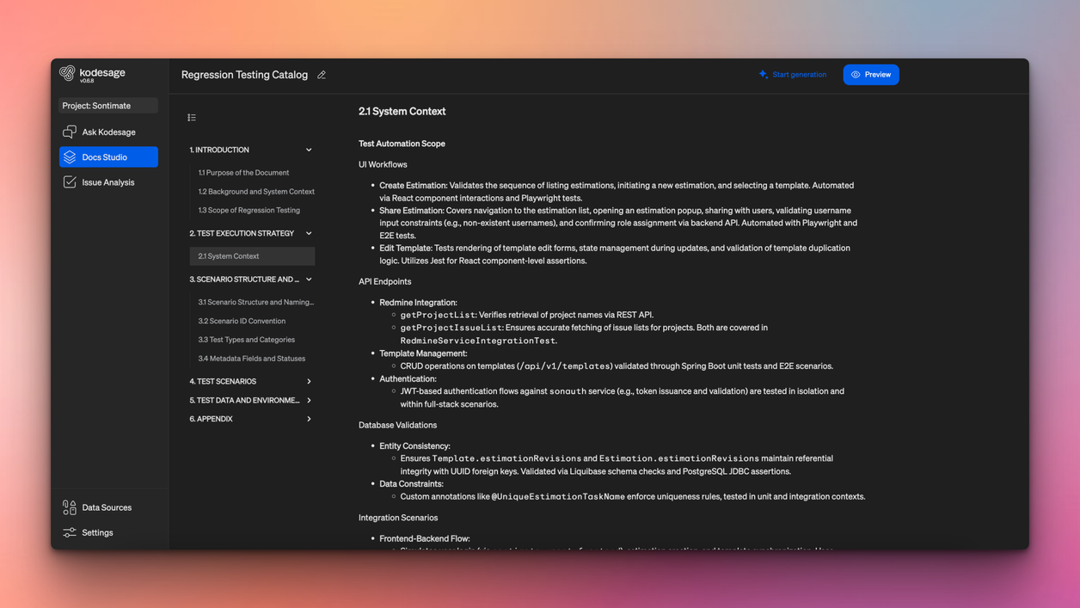The width and height of the screenshot is (1080, 608).
Task: Expand the 6. Appendix section
Action: coord(309,419)
